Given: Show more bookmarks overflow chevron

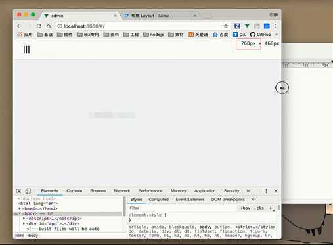Looking at the screenshot, I should pos(277,35).
